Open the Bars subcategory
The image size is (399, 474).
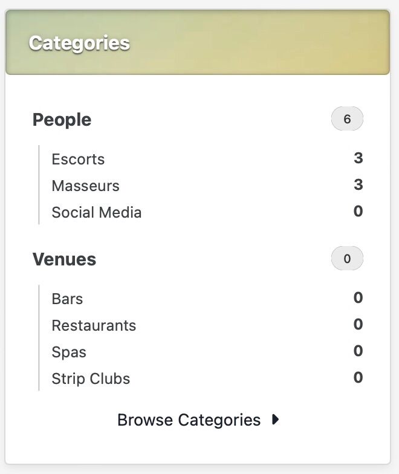67,299
